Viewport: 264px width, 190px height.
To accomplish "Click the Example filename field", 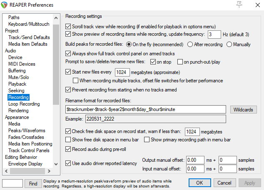I will [x=156, y=119].
